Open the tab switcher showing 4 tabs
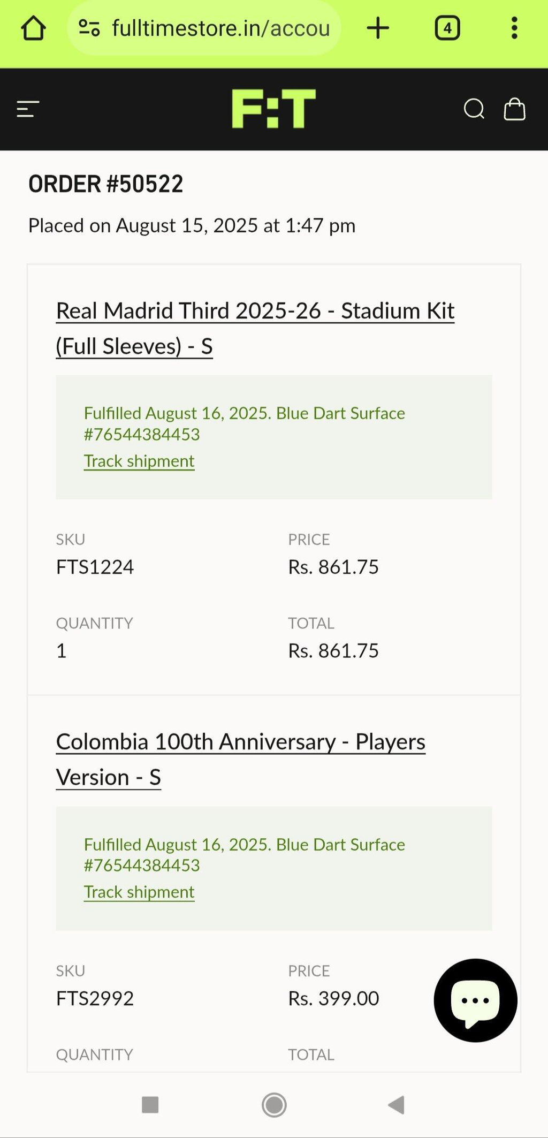 [447, 28]
